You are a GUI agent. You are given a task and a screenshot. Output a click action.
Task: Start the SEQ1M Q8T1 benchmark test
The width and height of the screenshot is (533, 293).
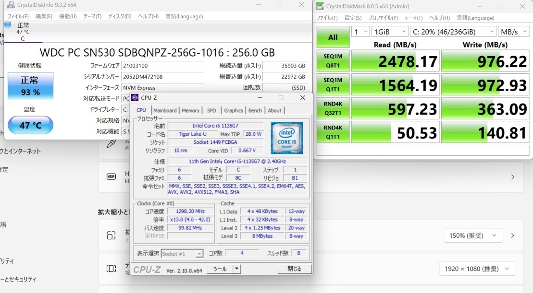pyautogui.click(x=333, y=61)
